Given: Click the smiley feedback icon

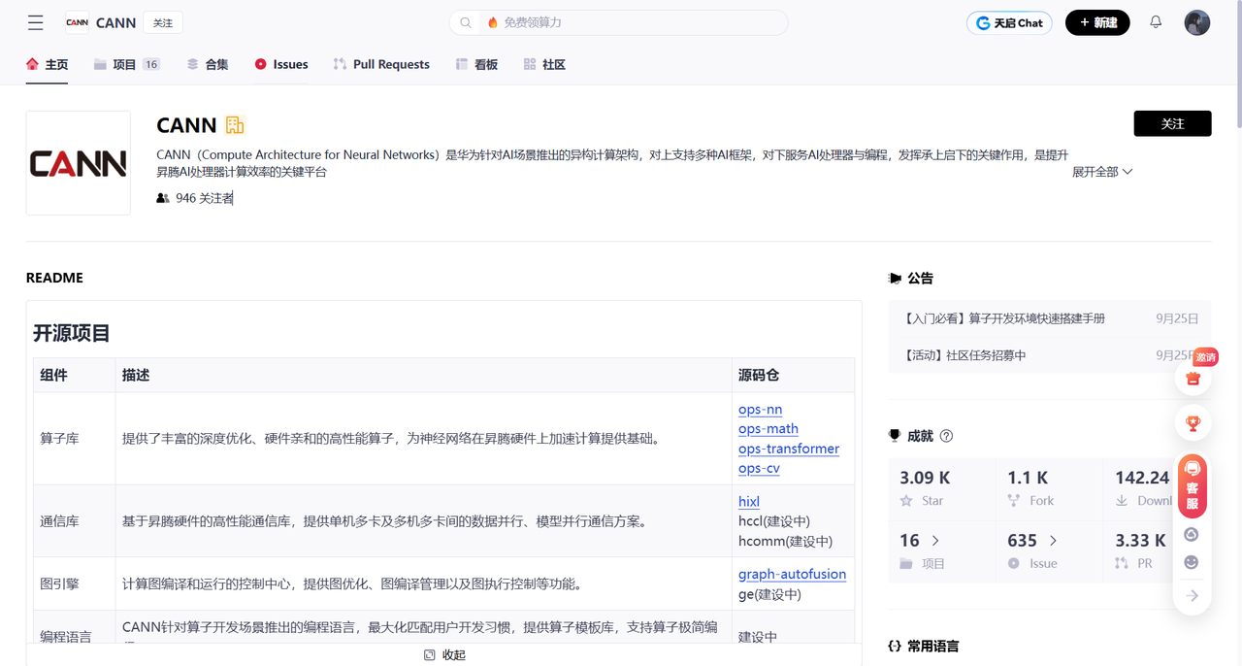Looking at the screenshot, I should point(1192,562).
